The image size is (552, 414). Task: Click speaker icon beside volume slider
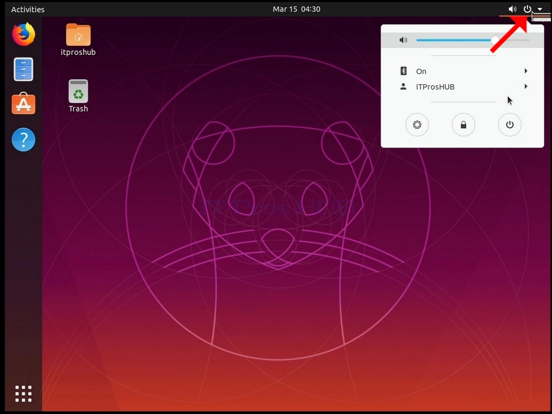point(403,40)
